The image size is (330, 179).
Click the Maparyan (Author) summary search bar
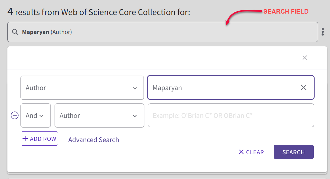click(163, 32)
